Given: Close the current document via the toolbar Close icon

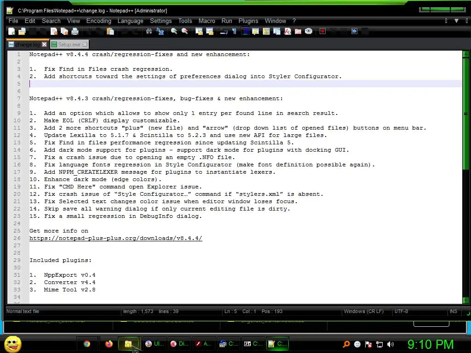Looking at the screenshot, I should pos(54,31).
